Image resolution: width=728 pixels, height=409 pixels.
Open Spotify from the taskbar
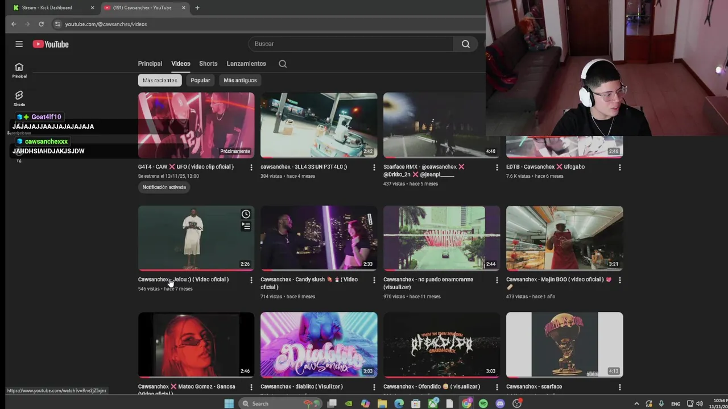(x=483, y=403)
